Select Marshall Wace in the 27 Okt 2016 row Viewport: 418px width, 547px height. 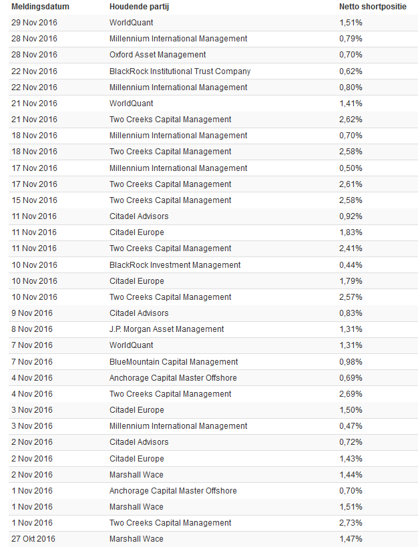(x=136, y=540)
